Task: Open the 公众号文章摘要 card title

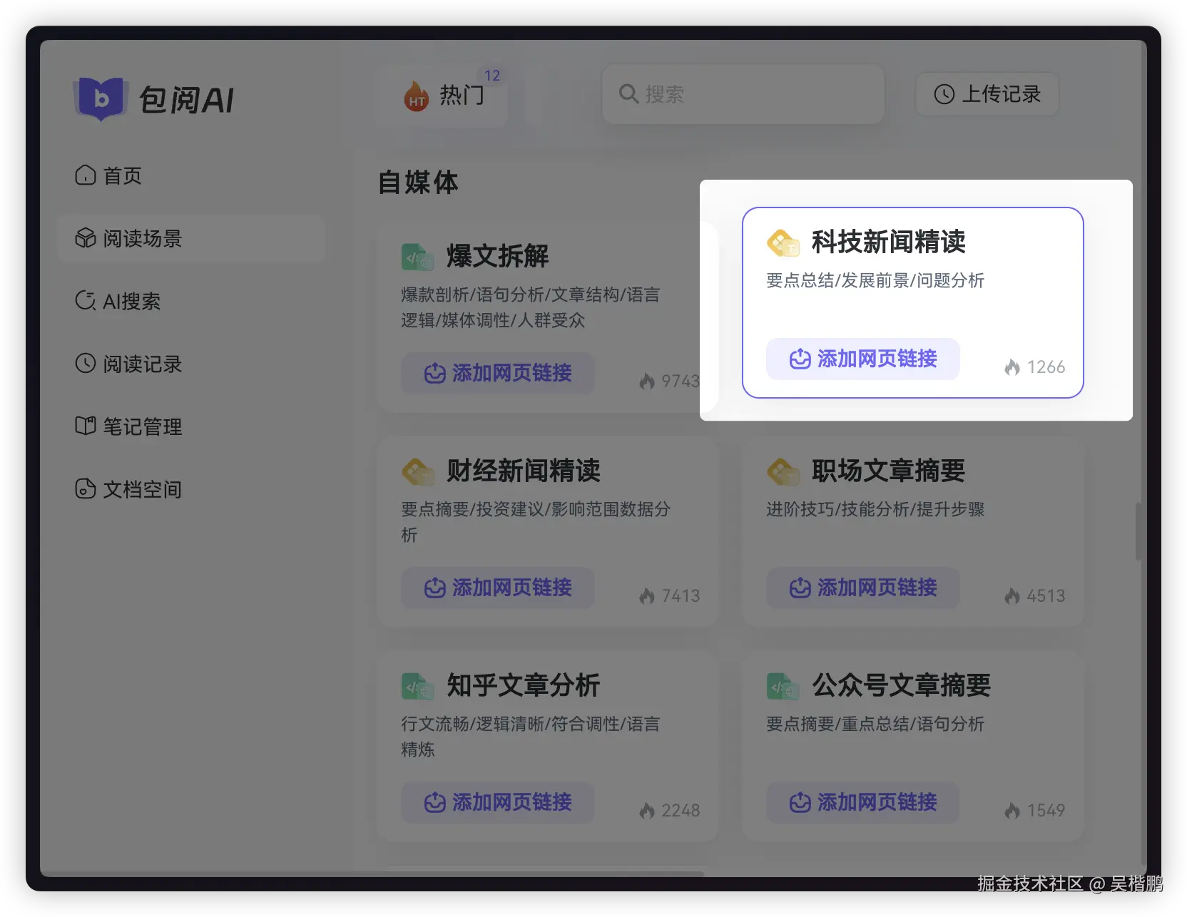Action: [x=902, y=685]
